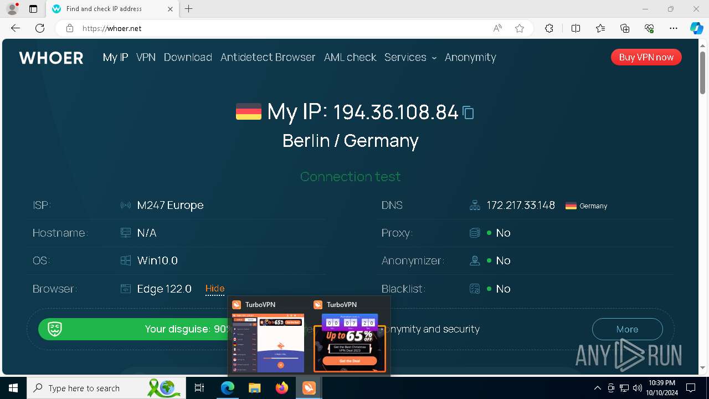Expand the Services dropdown
The height and width of the screenshot is (399, 709).
pyautogui.click(x=410, y=57)
